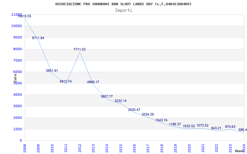Click the Importi subtitle

point(124,10)
